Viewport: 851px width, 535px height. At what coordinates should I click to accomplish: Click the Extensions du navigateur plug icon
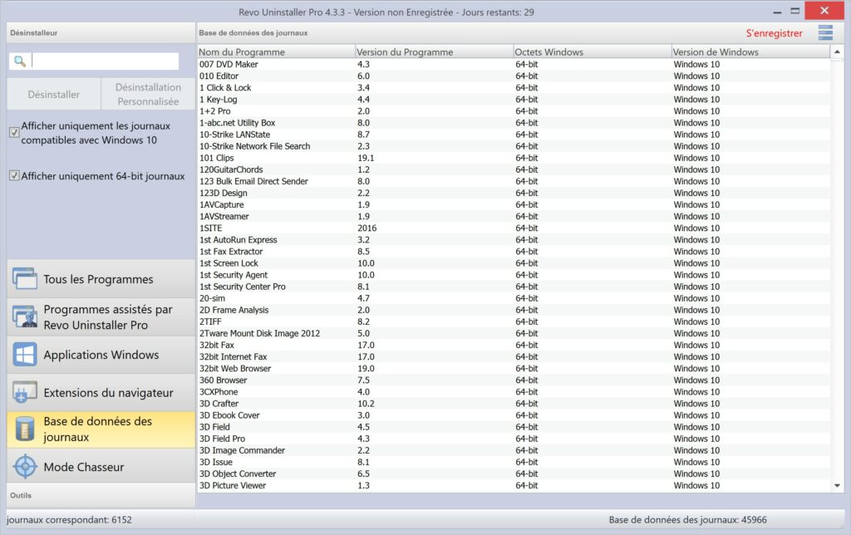[x=24, y=392]
